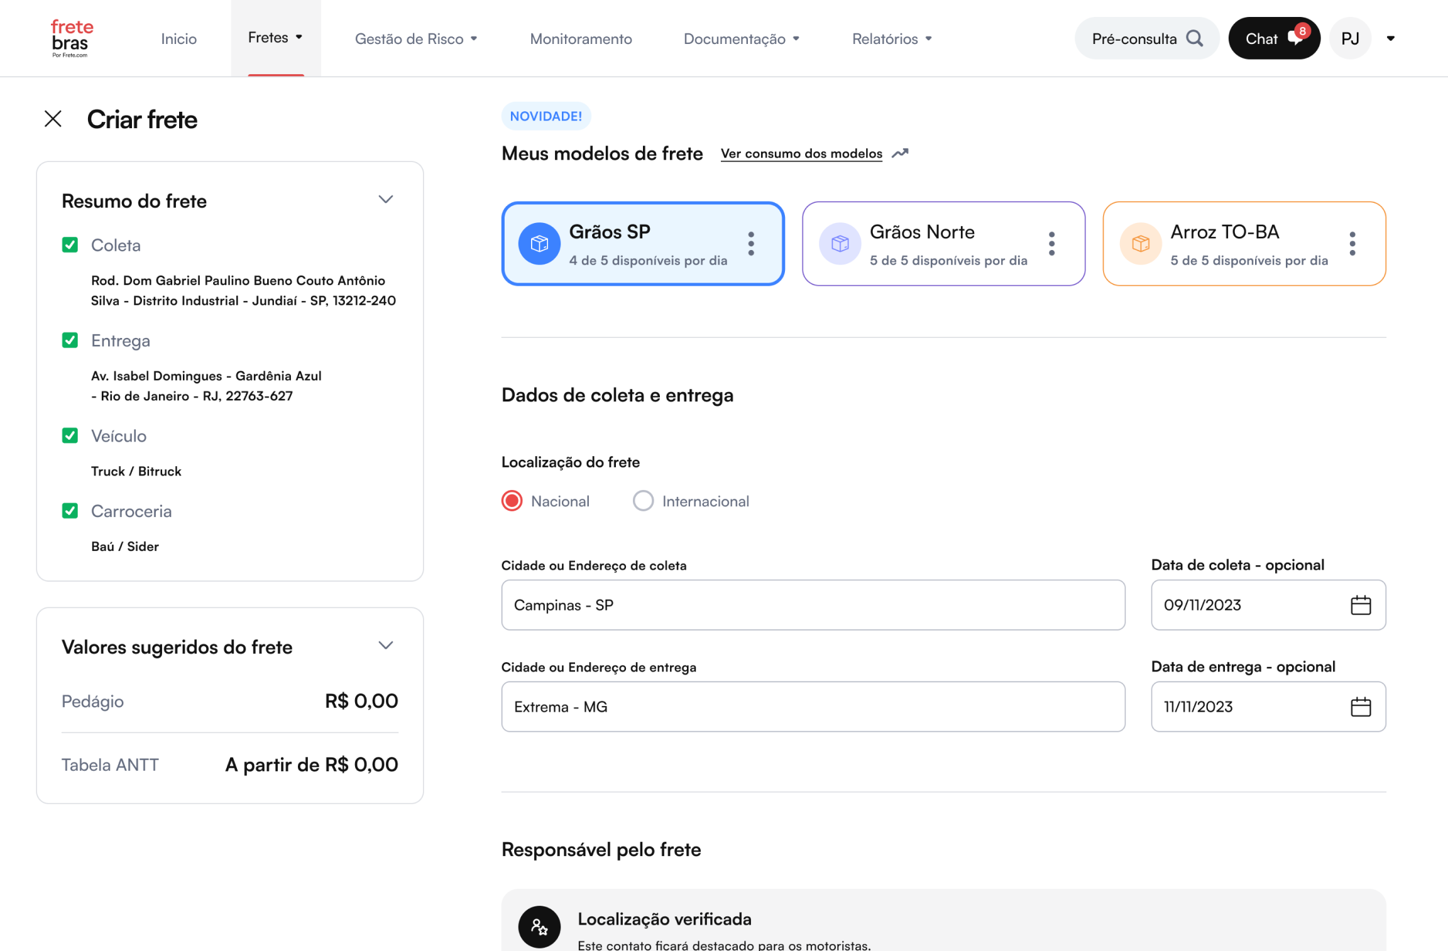Screen dimensions: 1448x951
Task: Select the Grãos Norte freight model card
Action: [x=930, y=244]
